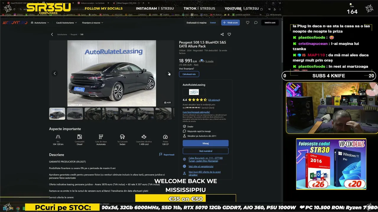Open the Vezi site-ul vanzatorului link
This screenshot has height=212, width=378.
(x=201, y=166)
